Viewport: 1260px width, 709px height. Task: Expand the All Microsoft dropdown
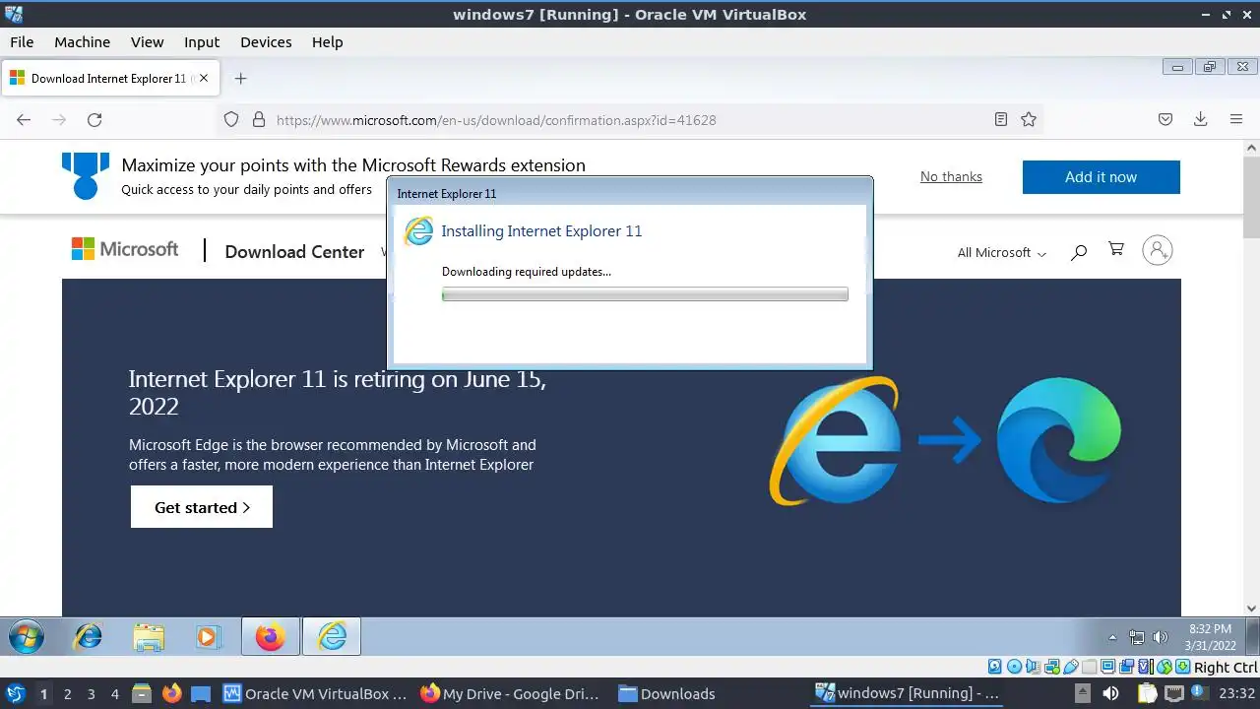1001,253
